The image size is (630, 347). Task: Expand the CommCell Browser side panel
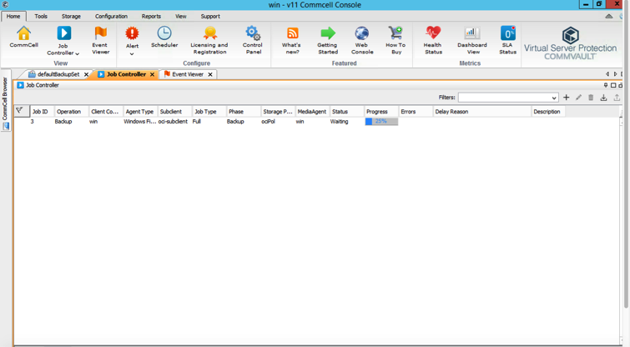pyautogui.click(x=5, y=98)
